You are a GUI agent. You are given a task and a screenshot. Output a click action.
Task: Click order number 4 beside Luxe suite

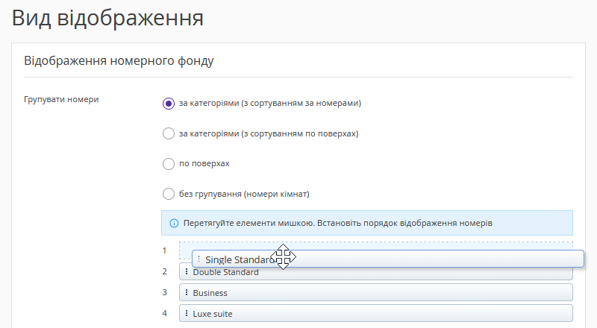click(165, 313)
